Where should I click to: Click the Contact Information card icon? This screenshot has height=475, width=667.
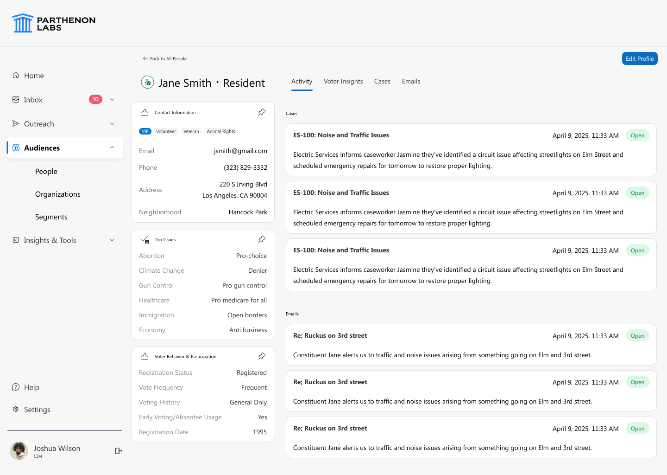point(145,112)
